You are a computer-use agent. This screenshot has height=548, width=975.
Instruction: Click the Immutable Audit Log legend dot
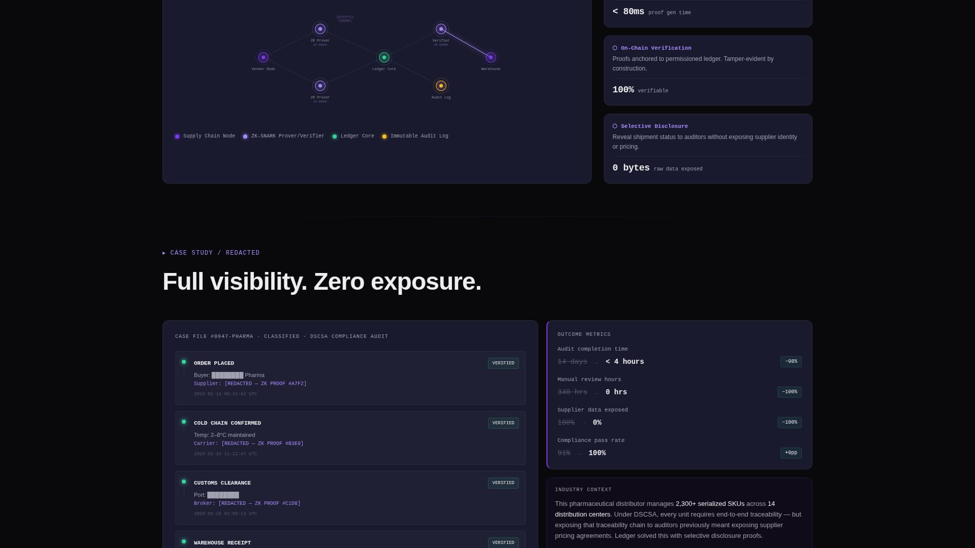[x=384, y=136]
